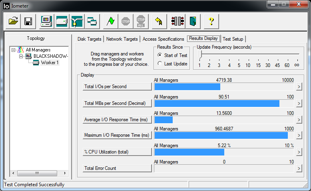
Task: Collapse the All Managers tree node
Action: [13, 50]
